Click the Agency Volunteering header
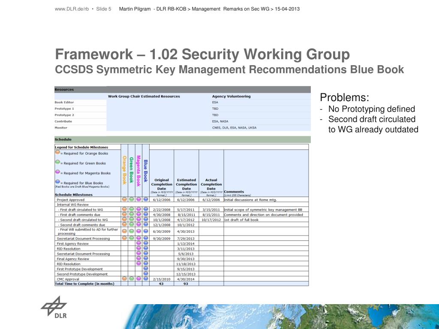The image size is (439, 329). click(231, 96)
